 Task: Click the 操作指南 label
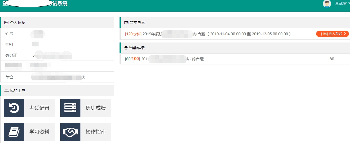pos(96,132)
